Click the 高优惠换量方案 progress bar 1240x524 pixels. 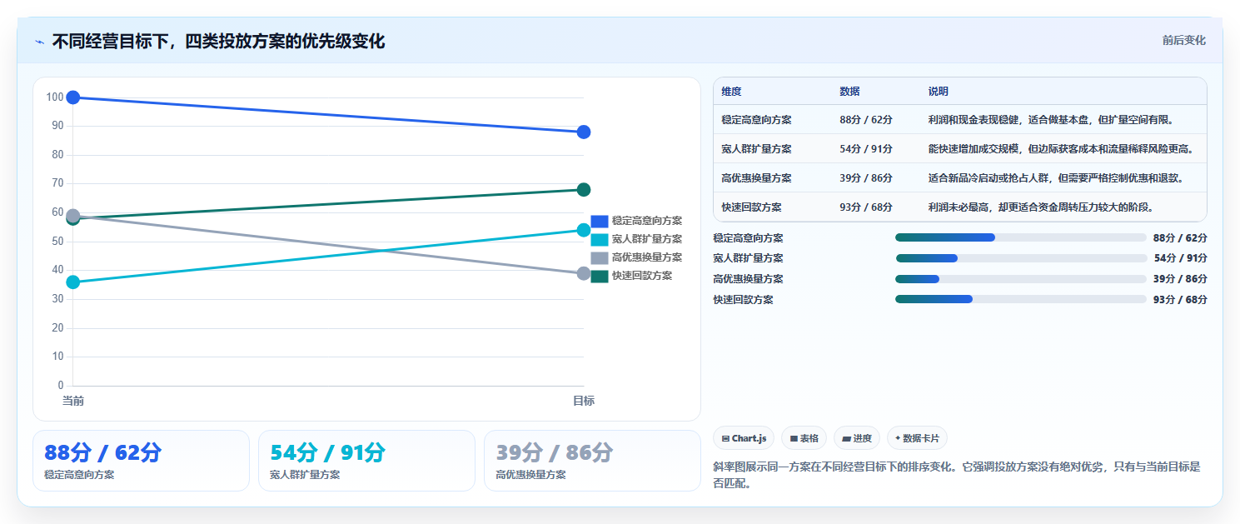(1021, 278)
